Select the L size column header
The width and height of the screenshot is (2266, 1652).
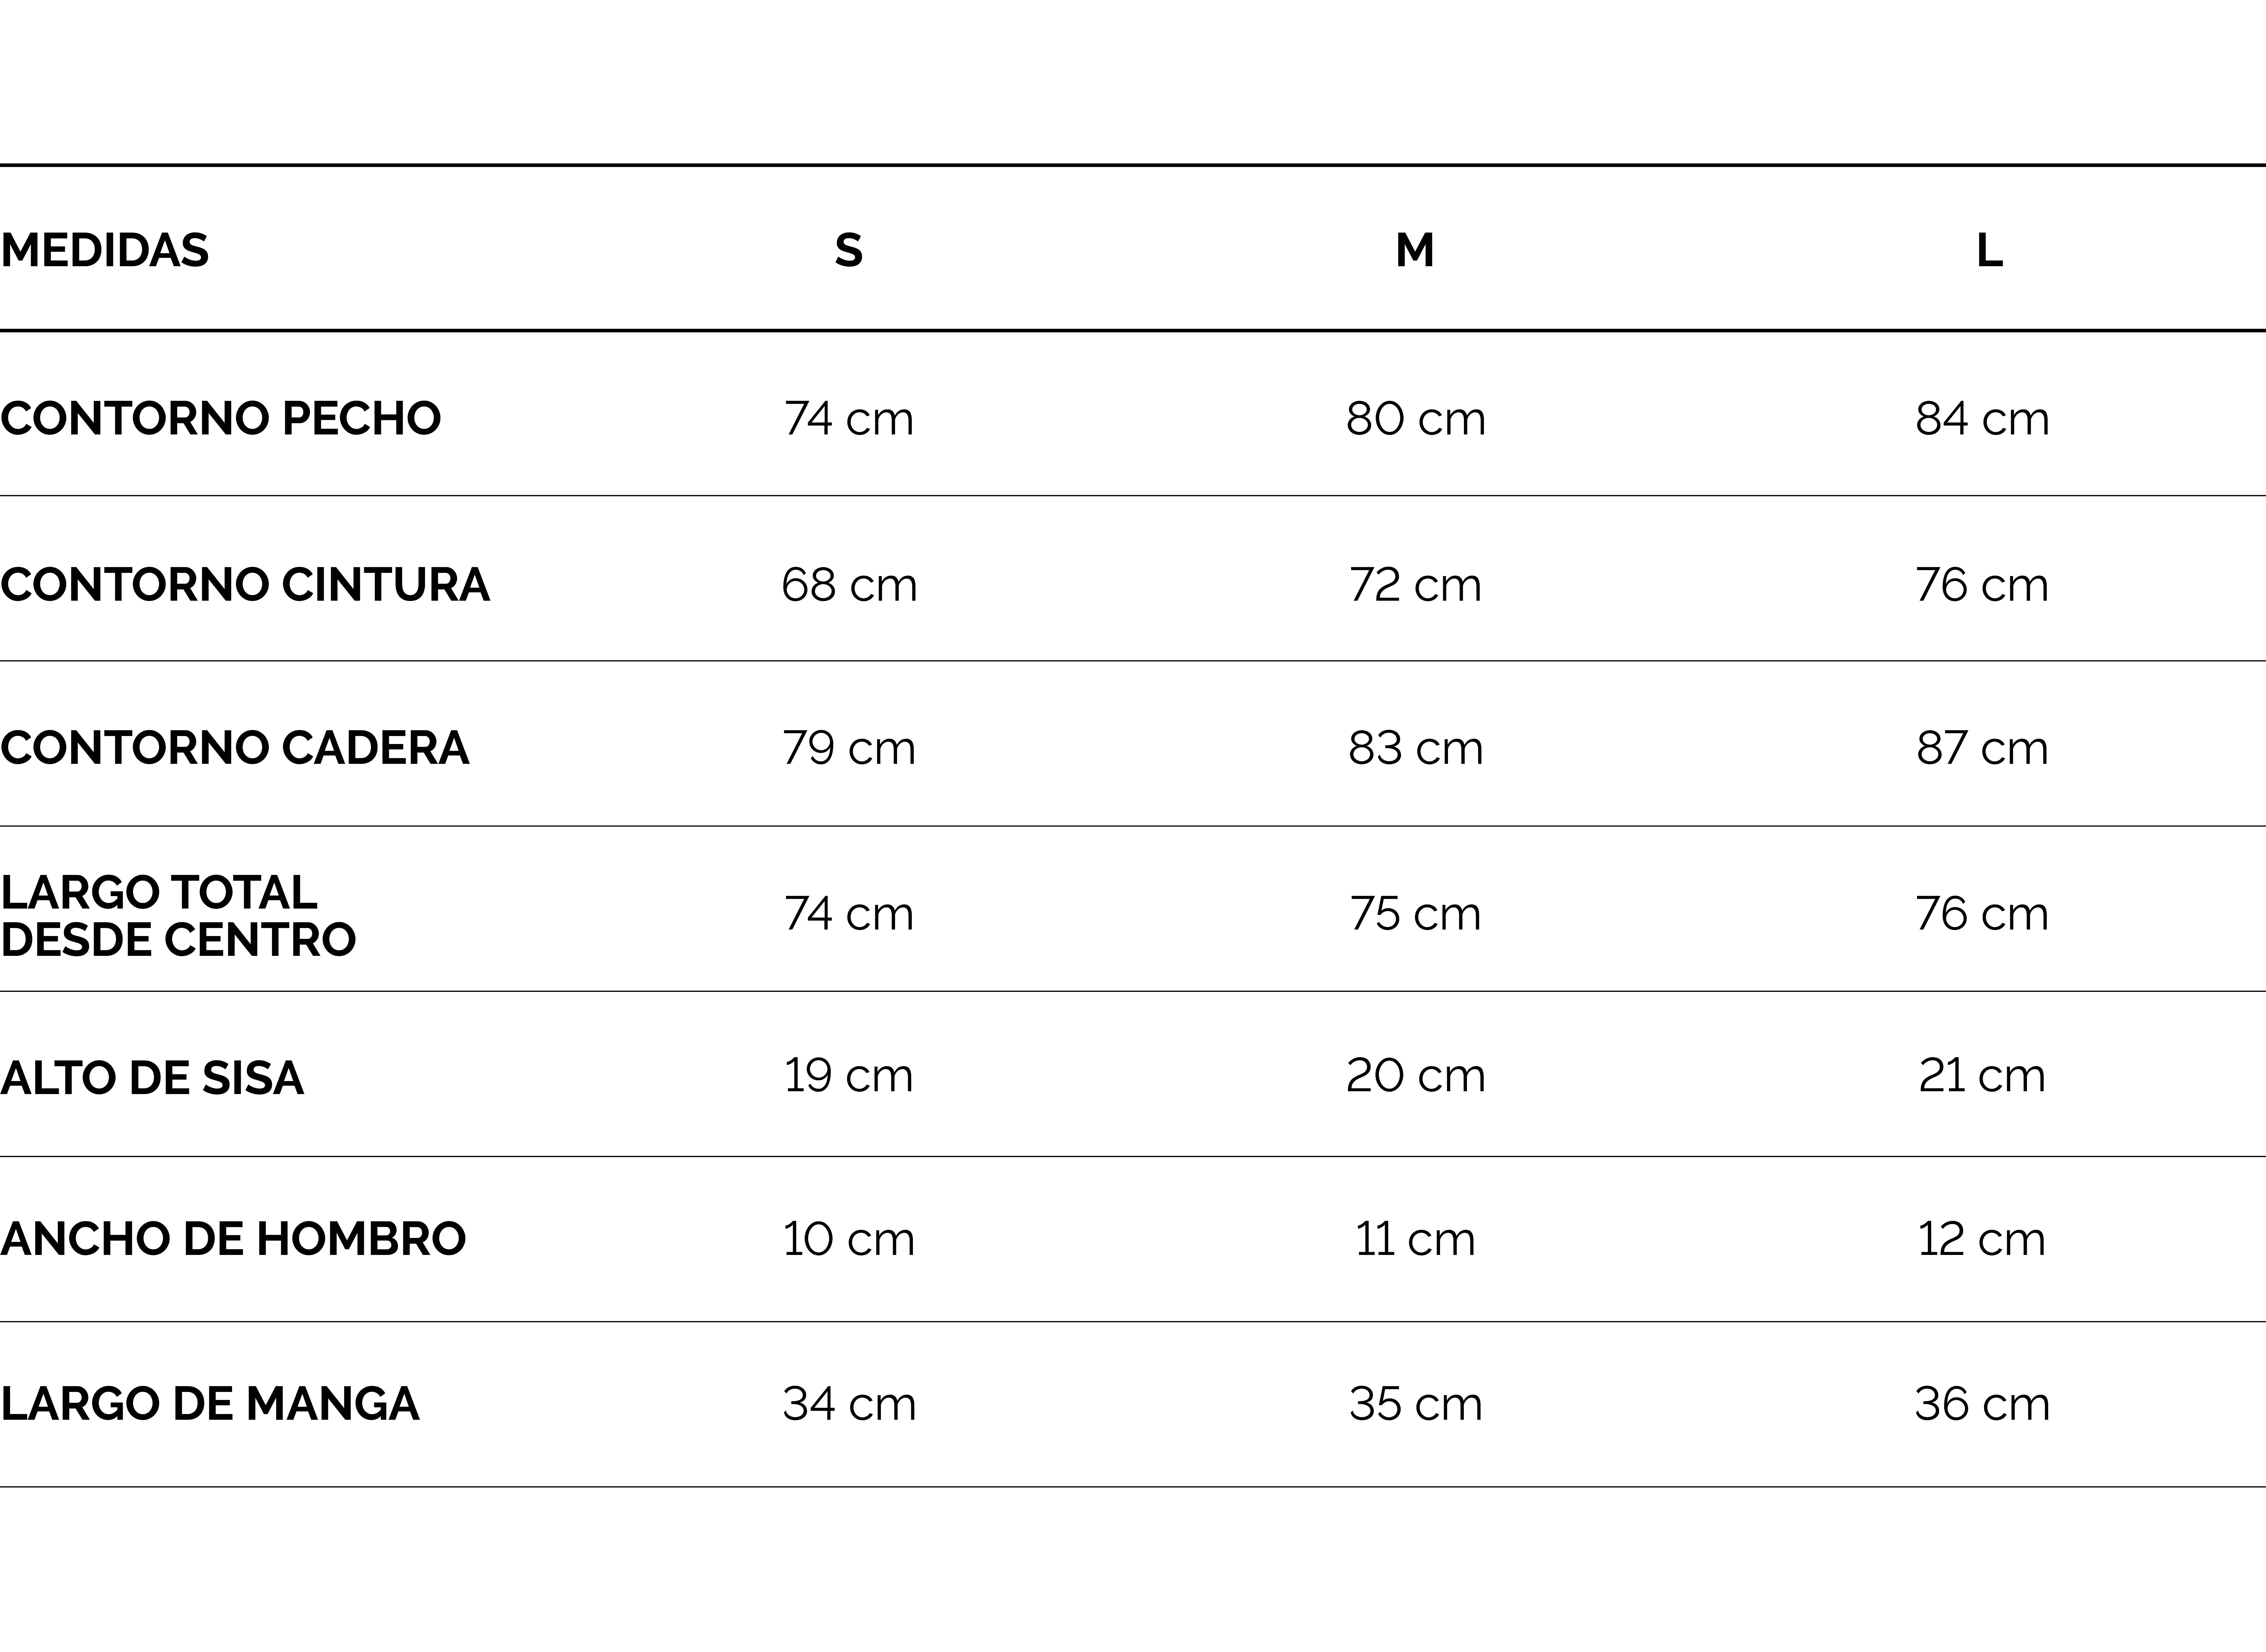click(1989, 250)
